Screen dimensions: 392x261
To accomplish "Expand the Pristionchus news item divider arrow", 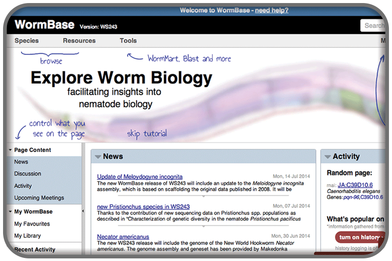I will (203, 226).
